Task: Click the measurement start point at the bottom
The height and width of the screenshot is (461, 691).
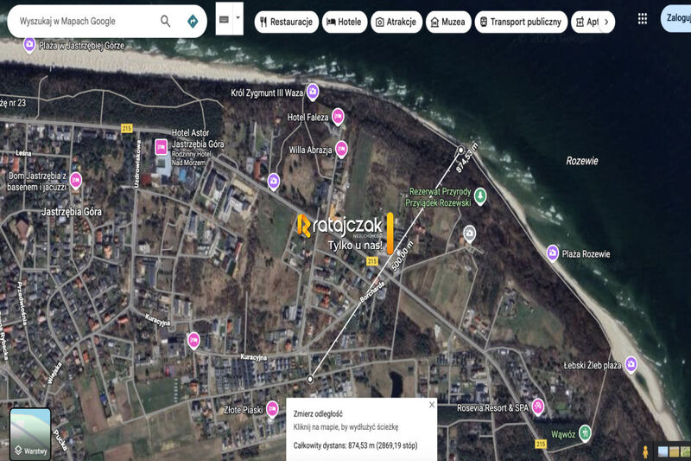Action: point(310,379)
